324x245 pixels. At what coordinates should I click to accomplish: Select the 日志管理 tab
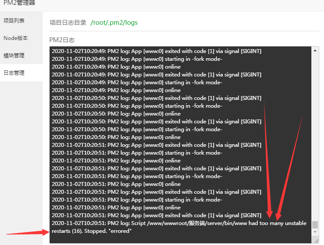pyautogui.click(x=21, y=73)
